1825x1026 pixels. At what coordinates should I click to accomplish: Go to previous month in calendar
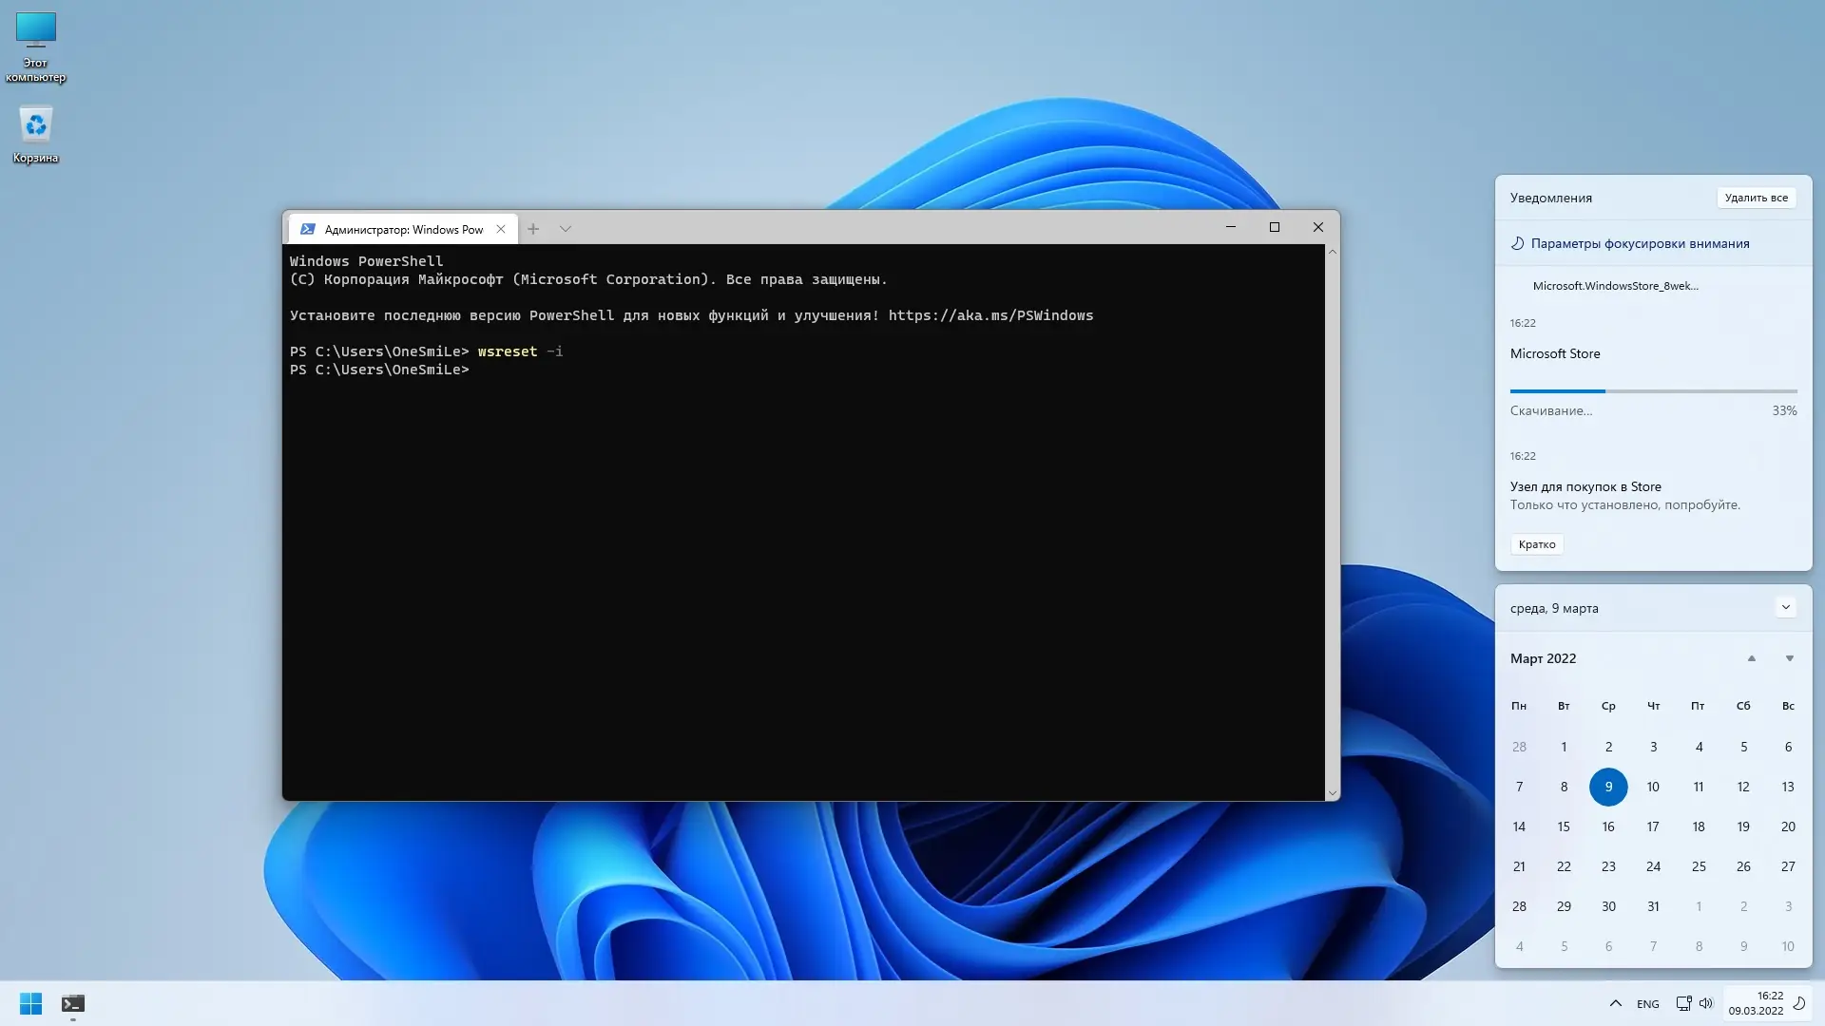[x=1751, y=658]
